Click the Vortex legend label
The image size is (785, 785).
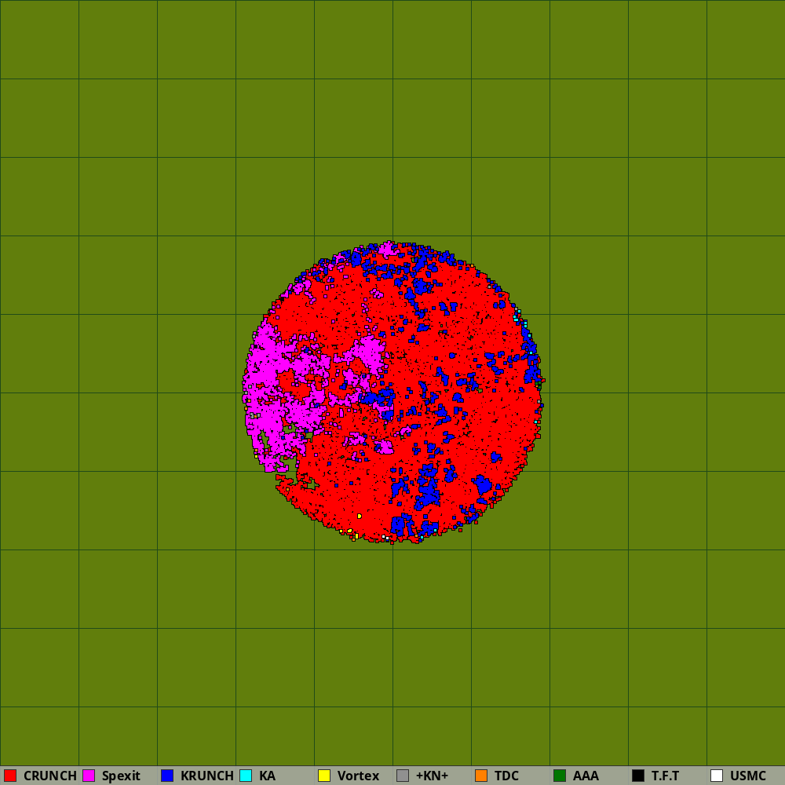pyautogui.click(x=358, y=776)
